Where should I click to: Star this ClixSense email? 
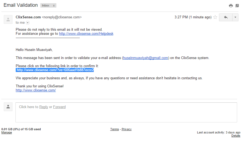[x=215, y=17]
